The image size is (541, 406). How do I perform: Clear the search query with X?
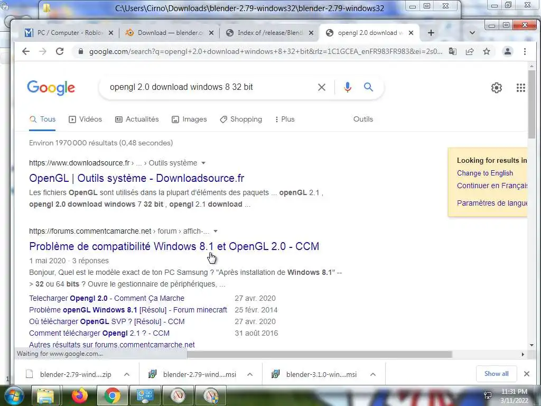[322, 87]
